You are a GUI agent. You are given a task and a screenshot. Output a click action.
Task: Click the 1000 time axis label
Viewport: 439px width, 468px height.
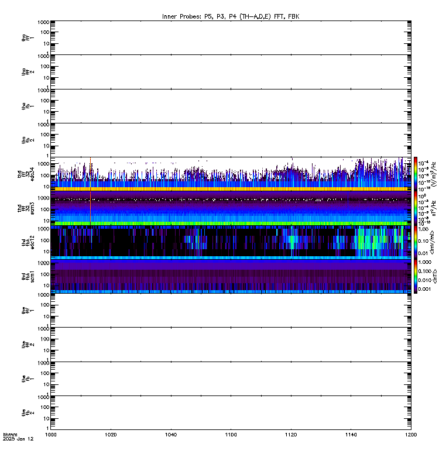pyautogui.click(x=50, y=435)
